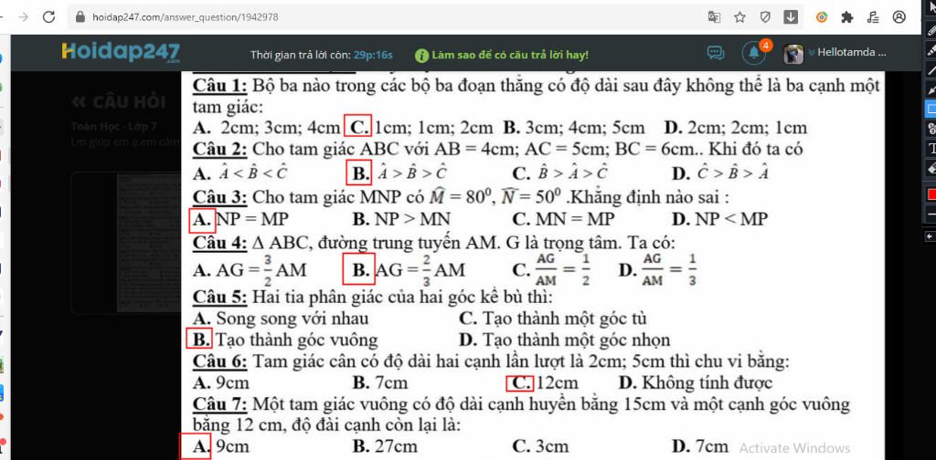The height and width of the screenshot is (460, 936).
Task: Click option 'D. NP < MP' in Câu 3
Action: (x=720, y=219)
